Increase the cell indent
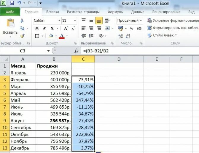The height and width of the screenshot is (153, 199). point(91,36)
